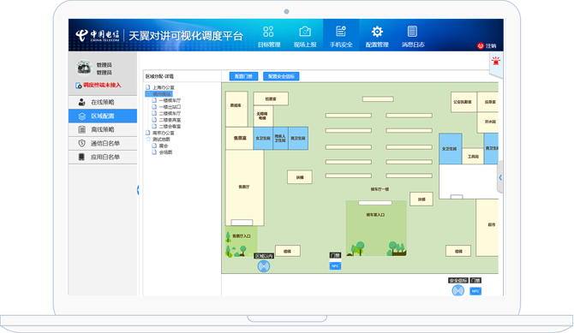574x333 pixels.
Task: Open 配置管理 via the gear icon
Action: tap(377, 36)
